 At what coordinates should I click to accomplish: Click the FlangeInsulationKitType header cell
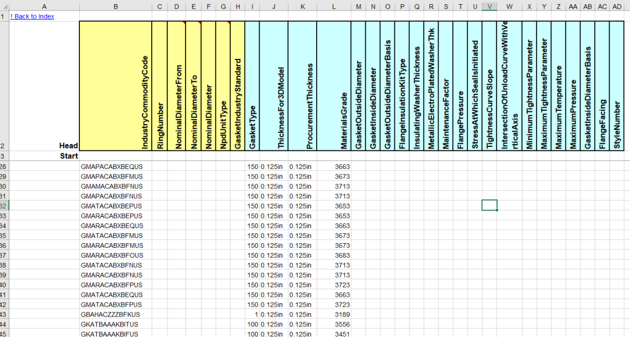pyautogui.click(x=402, y=86)
